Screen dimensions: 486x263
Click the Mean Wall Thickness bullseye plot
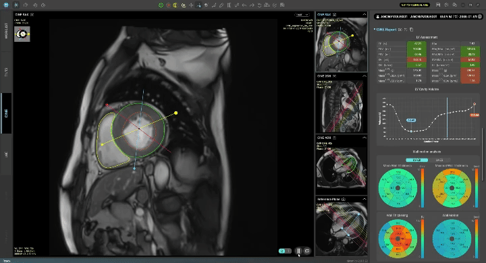click(x=398, y=188)
